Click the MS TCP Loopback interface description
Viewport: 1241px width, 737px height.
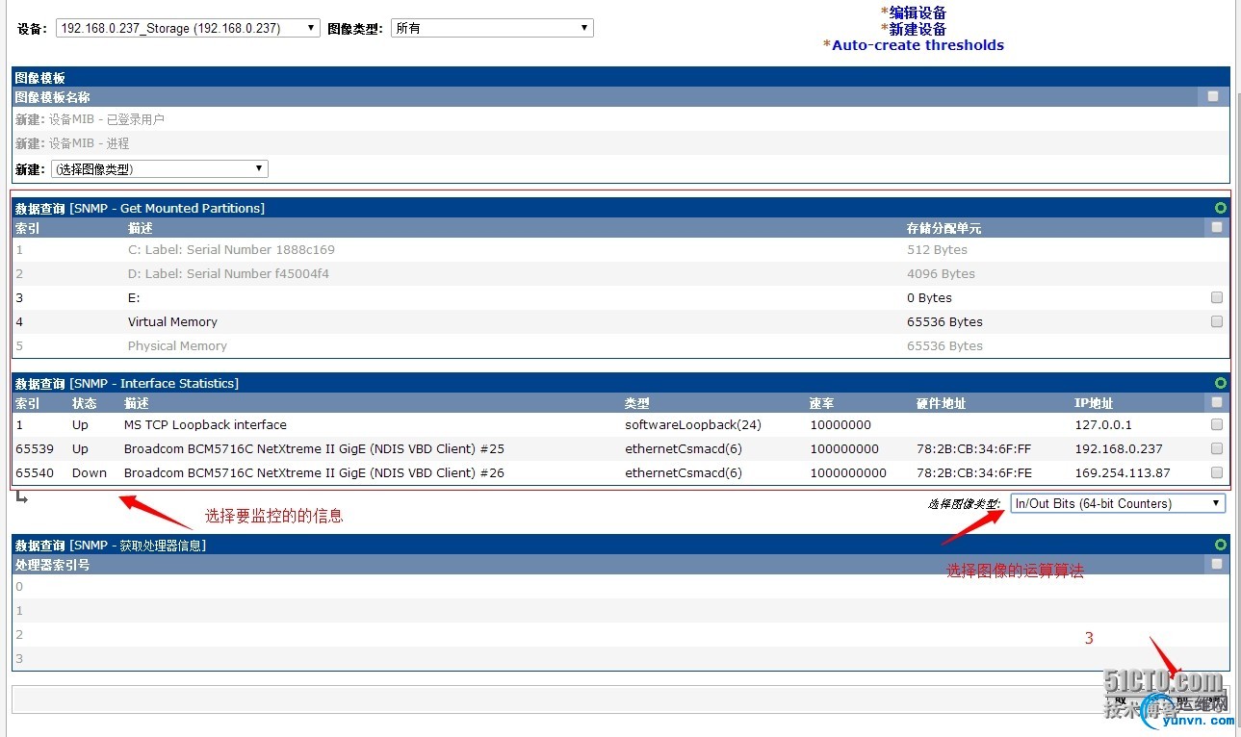click(205, 424)
